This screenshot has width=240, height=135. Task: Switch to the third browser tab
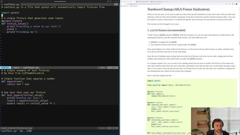157,1
